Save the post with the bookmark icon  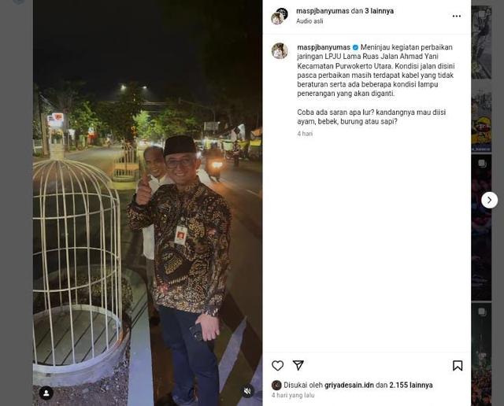point(458,366)
